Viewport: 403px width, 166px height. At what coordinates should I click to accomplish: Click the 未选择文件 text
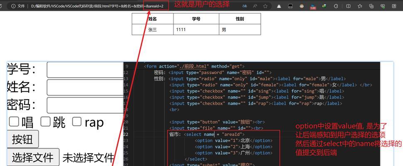click(x=88, y=158)
